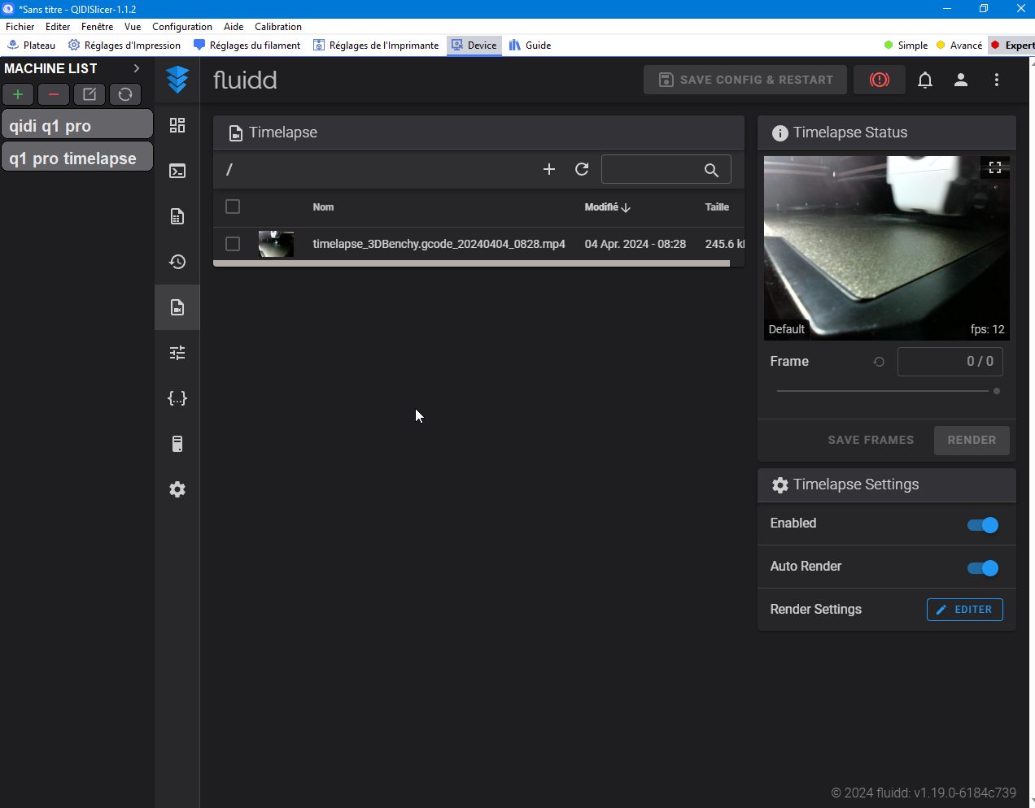
Task: Open the Fenêtre menu
Action: (98, 27)
